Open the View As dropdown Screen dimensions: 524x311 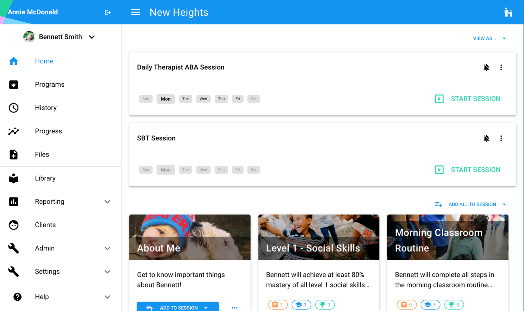click(x=489, y=39)
